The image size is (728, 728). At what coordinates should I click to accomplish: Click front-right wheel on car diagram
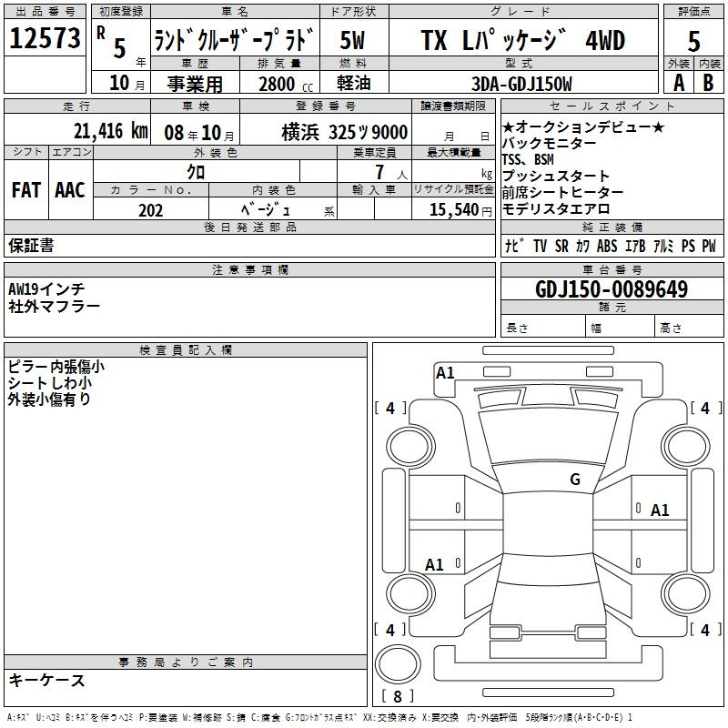(685, 447)
